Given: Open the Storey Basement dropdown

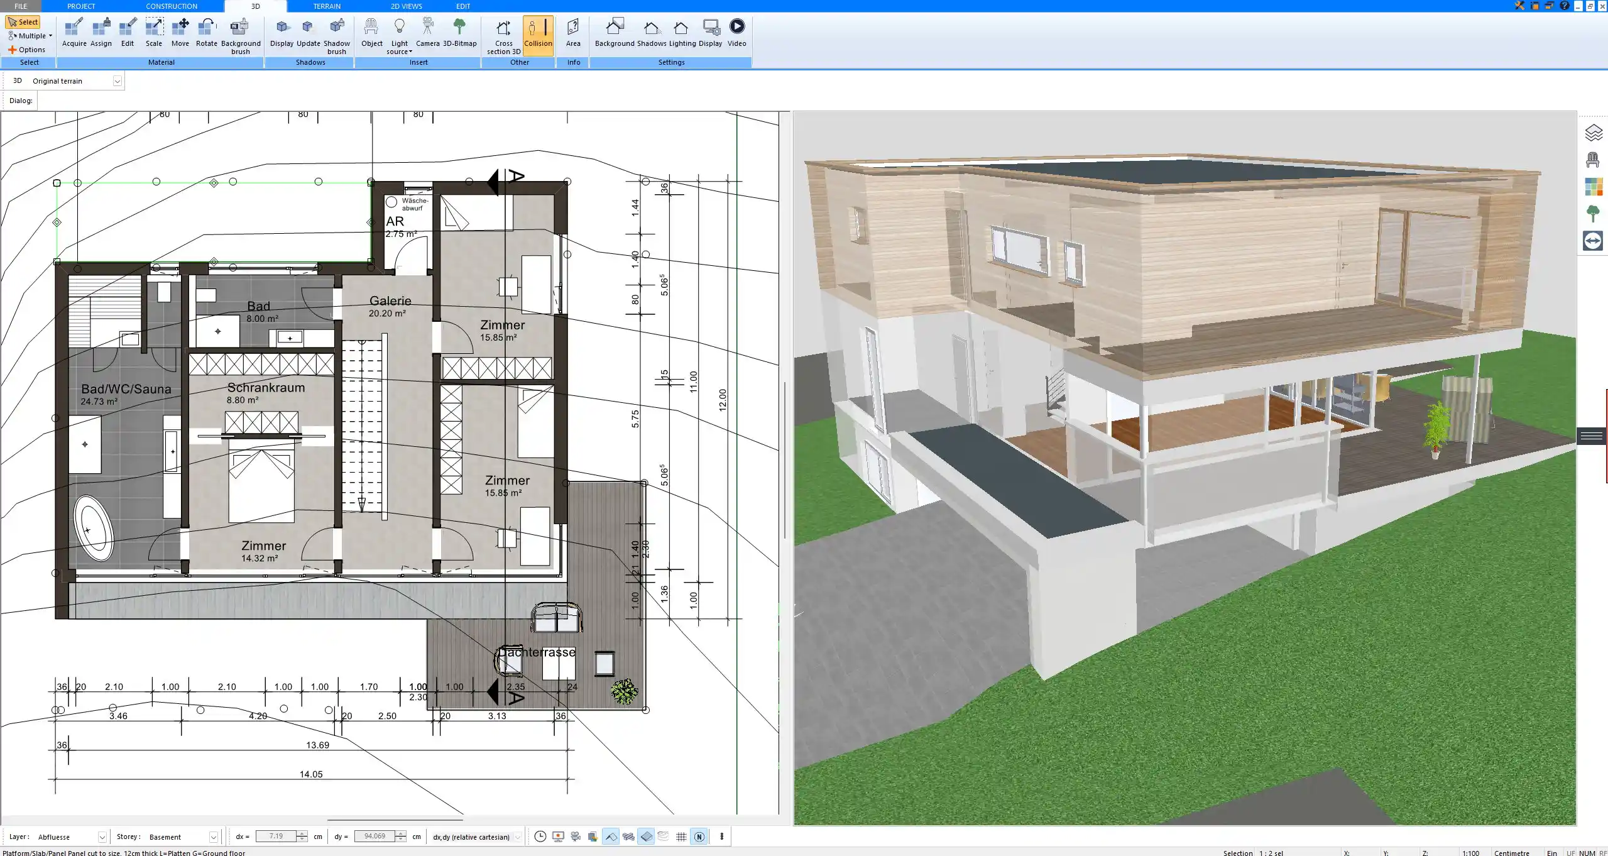Looking at the screenshot, I should [x=213, y=837].
